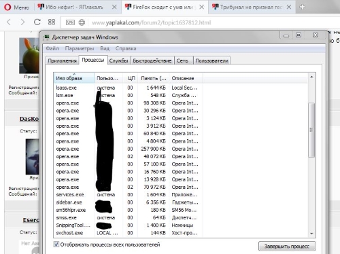Click the globe site info icon
Screen dimensions: 340x254
[82, 22]
